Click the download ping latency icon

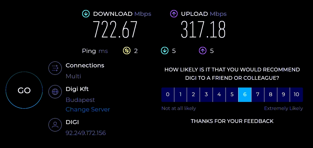tap(165, 51)
